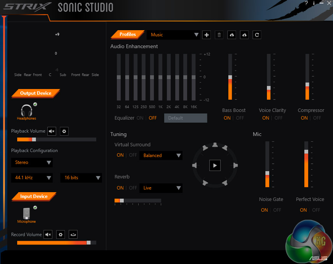Click the Voice Clarity level slider
333x264 pixels.
tap(268, 77)
